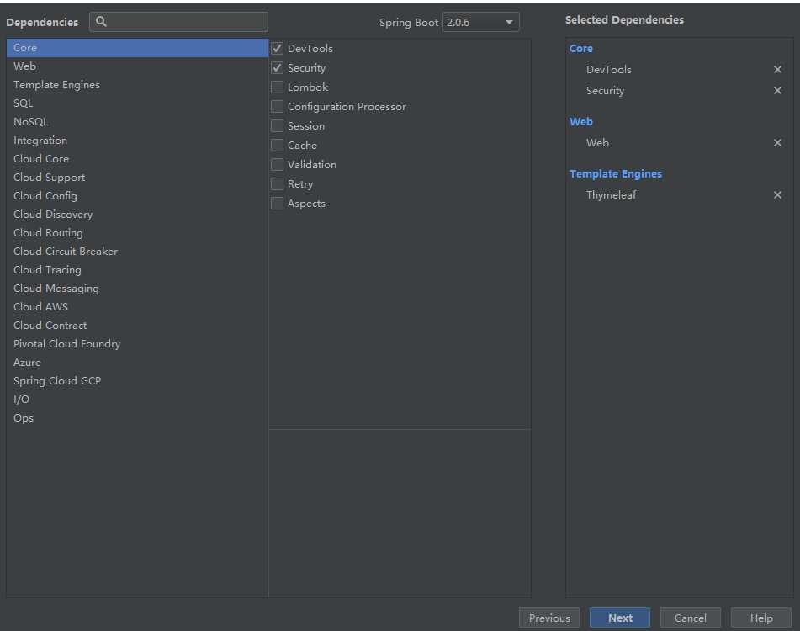Enable the Aspects checkbox
This screenshot has width=800, height=631.
pyautogui.click(x=278, y=204)
